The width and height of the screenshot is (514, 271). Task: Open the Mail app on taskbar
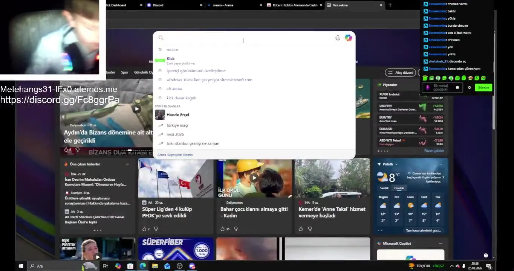[x=167, y=266]
